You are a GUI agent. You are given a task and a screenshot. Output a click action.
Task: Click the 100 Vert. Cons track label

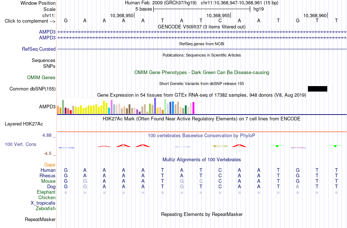(x=20, y=144)
